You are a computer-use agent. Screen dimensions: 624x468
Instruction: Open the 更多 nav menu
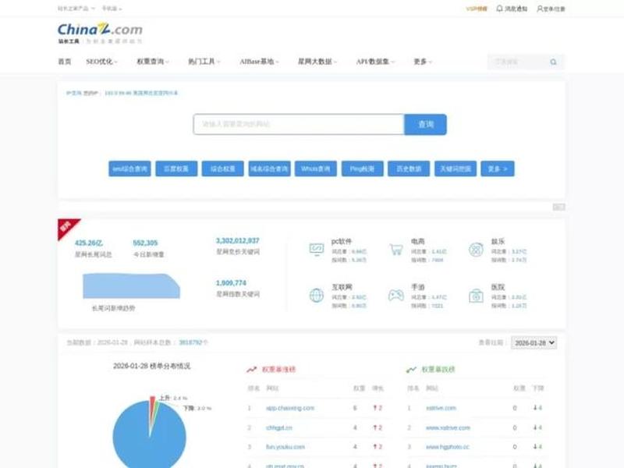[423, 62]
